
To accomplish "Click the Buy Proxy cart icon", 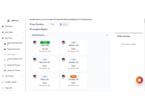I will click(3, 38).
